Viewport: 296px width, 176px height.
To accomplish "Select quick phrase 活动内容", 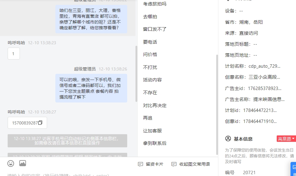I will click(152, 80).
